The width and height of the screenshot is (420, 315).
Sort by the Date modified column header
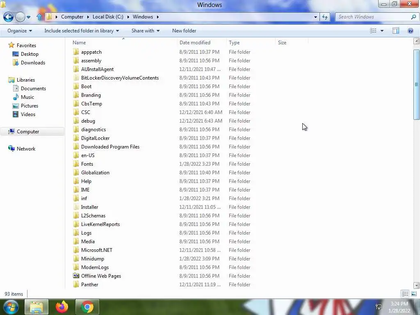click(x=195, y=42)
